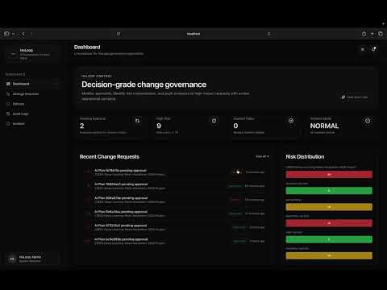Show the tab overview icon
The height and width of the screenshot is (290, 387).
(381, 34)
